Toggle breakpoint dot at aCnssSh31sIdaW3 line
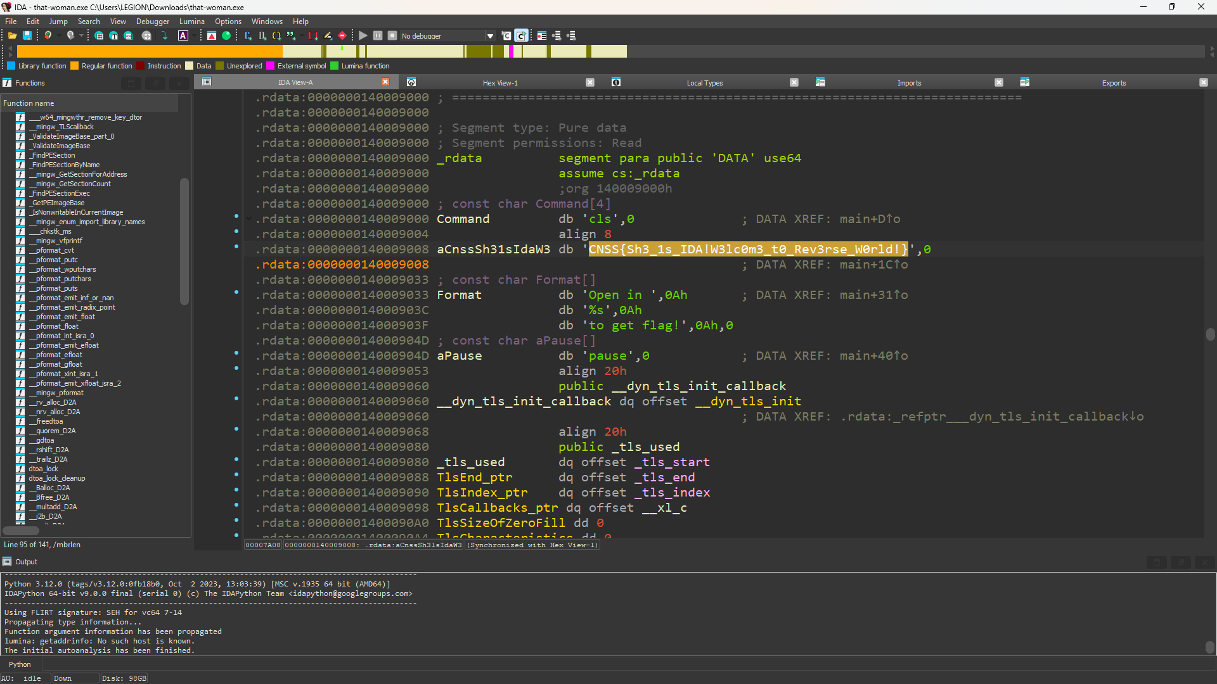 click(x=236, y=246)
